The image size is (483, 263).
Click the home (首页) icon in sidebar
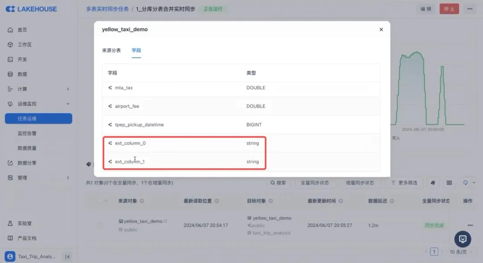(x=10, y=30)
